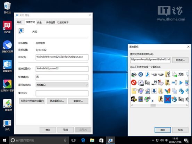192x144 pixels.
Task: Pick the globe with orange arrow icon
Action: coord(174,99)
